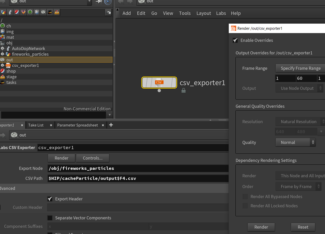Check Render All Bypassed Nodes

tap(245, 197)
